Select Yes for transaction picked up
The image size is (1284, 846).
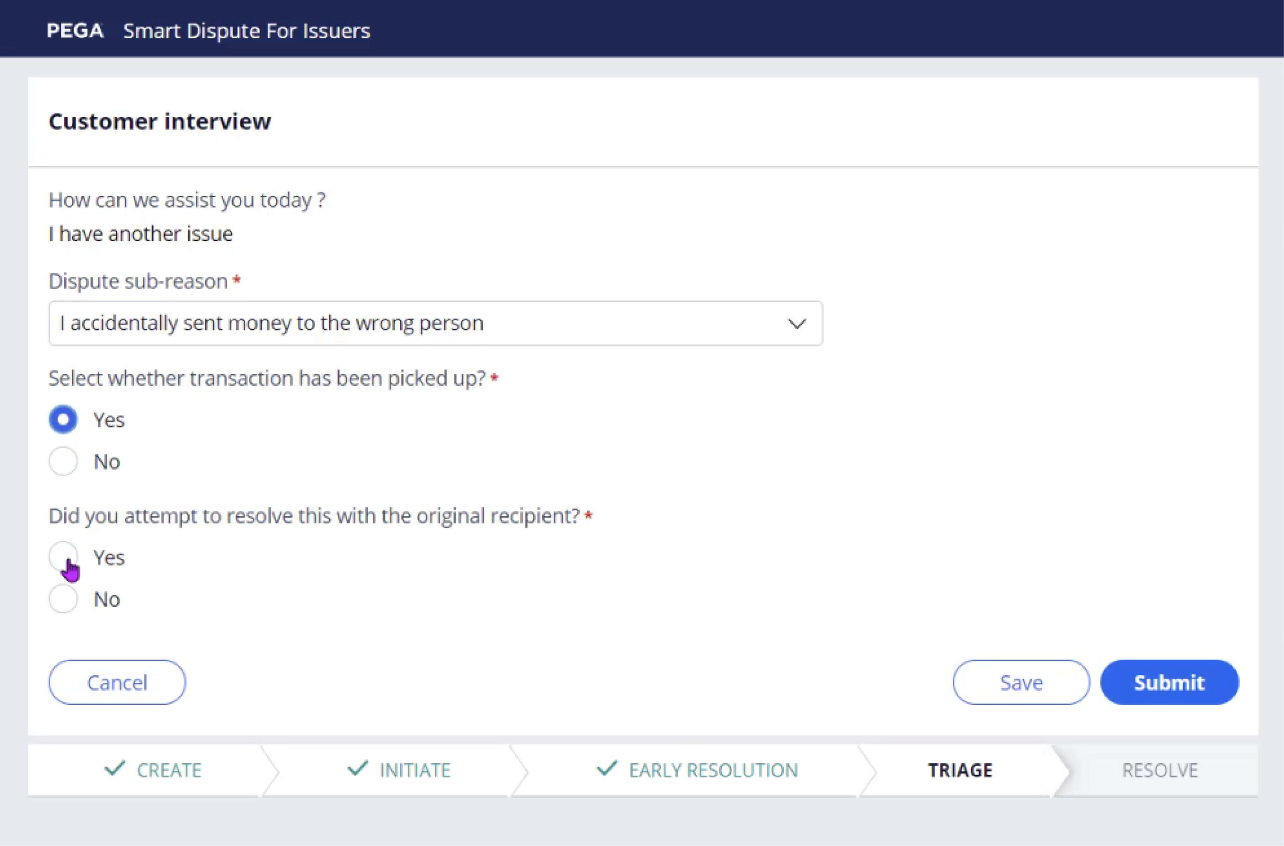pos(63,419)
